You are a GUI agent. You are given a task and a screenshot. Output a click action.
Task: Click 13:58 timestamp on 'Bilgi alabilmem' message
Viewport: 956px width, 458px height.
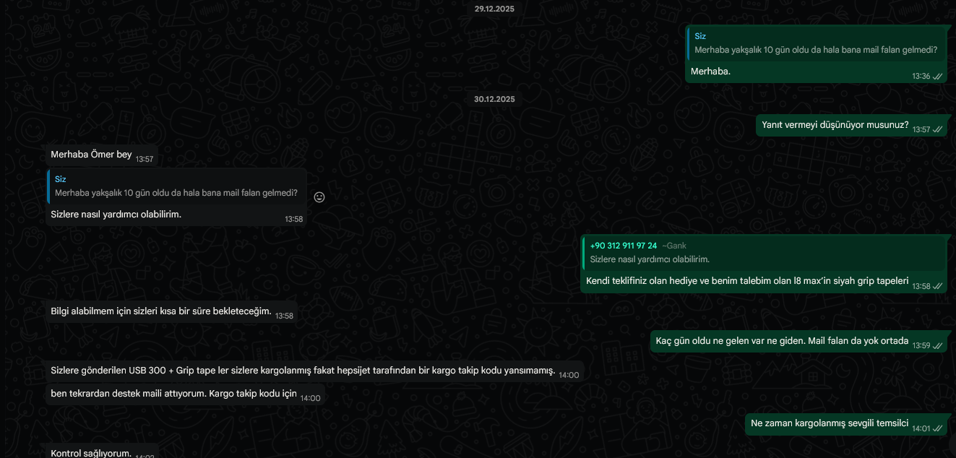click(x=284, y=316)
